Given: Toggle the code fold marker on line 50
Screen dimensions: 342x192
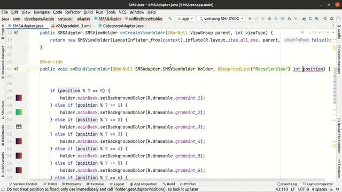Looking at the screenshot, I should click(28, 119).
